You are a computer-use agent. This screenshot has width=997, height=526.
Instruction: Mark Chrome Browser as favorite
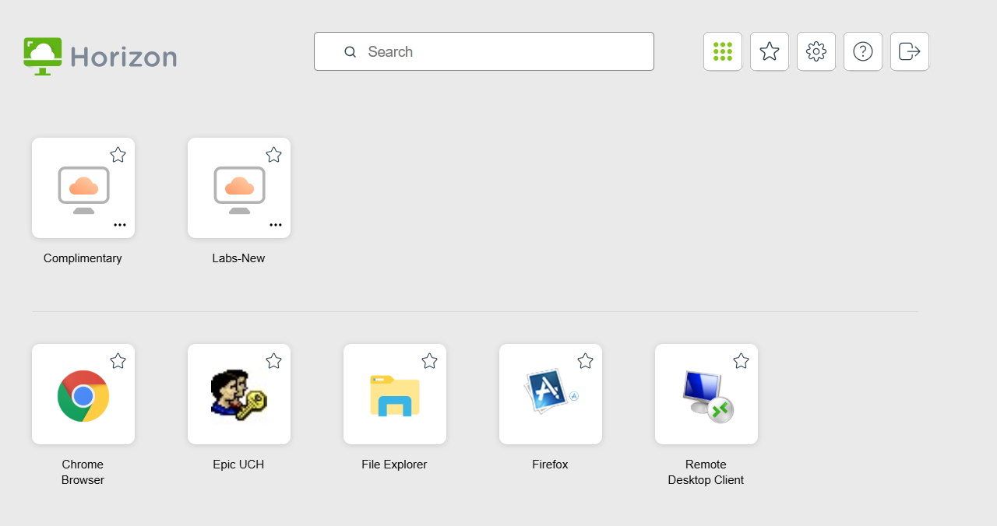click(118, 361)
